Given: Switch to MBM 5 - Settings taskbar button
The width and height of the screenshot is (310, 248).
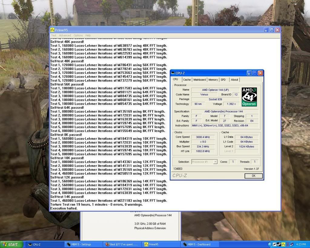Looking at the screenshot, I should (x=84, y=245).
